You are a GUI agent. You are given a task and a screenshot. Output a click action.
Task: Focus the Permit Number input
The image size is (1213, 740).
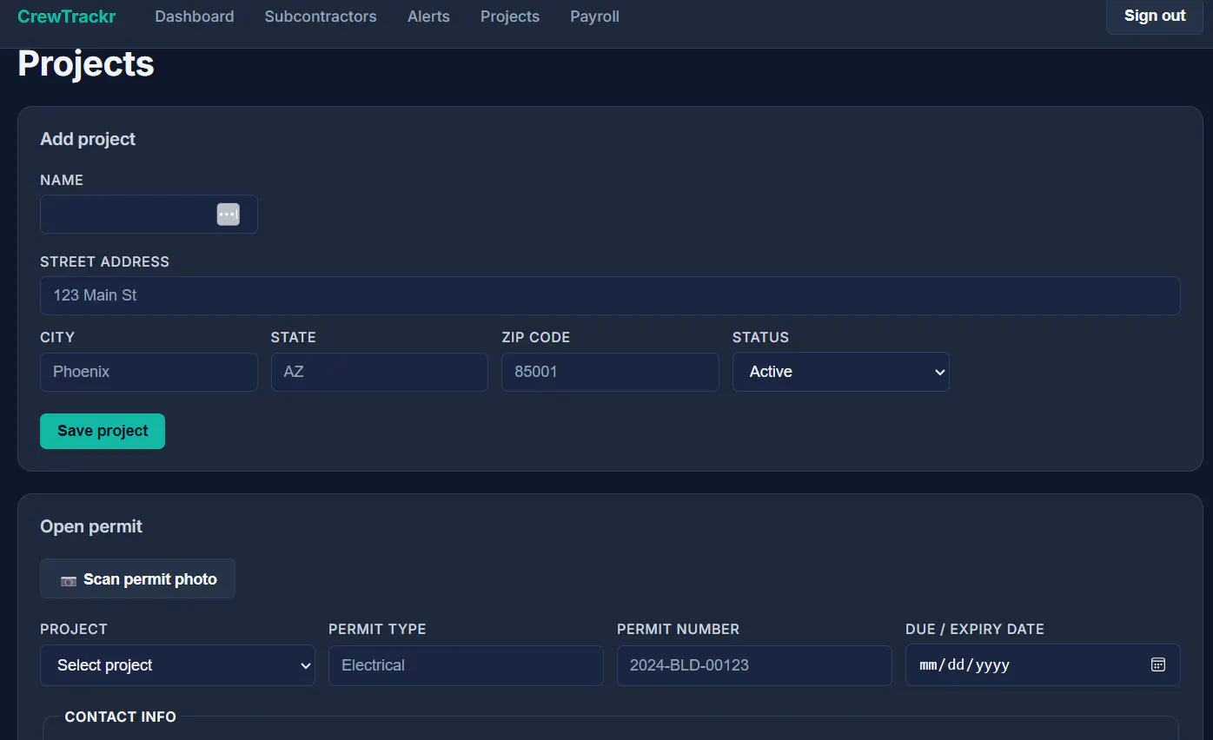754,665
